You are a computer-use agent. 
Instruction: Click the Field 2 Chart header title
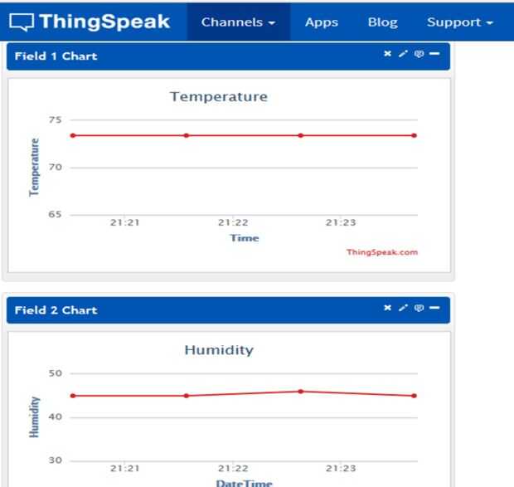click(56, 310)
